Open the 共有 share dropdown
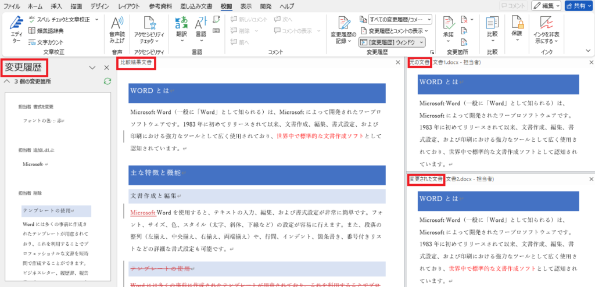Image resolution: width=595 pixels, height=287 pixels. 579,6
